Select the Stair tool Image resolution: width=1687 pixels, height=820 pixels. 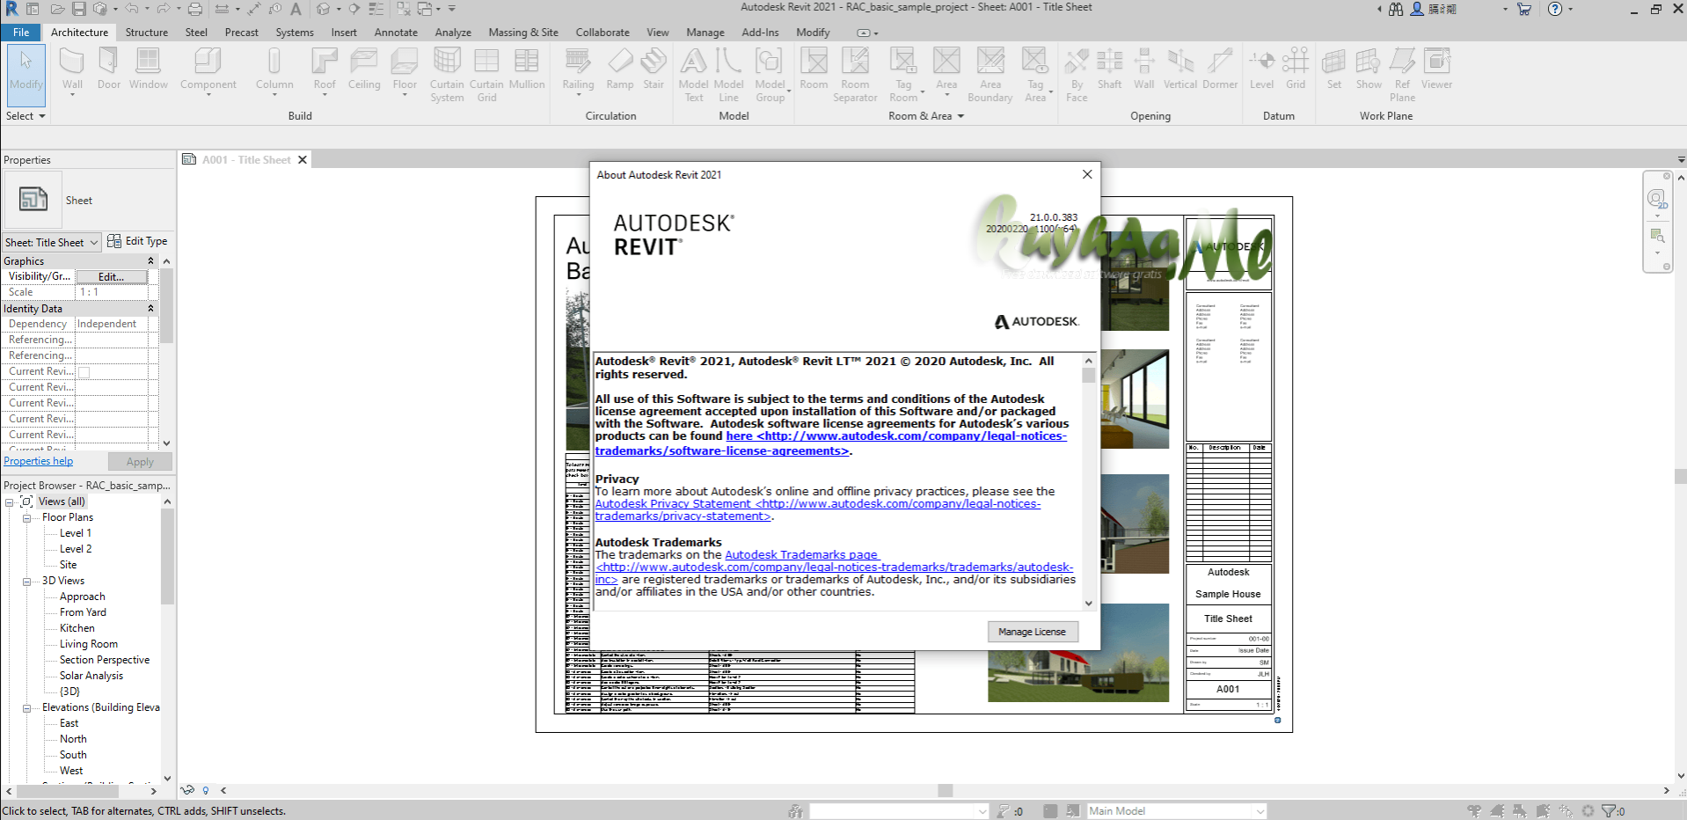654,69
